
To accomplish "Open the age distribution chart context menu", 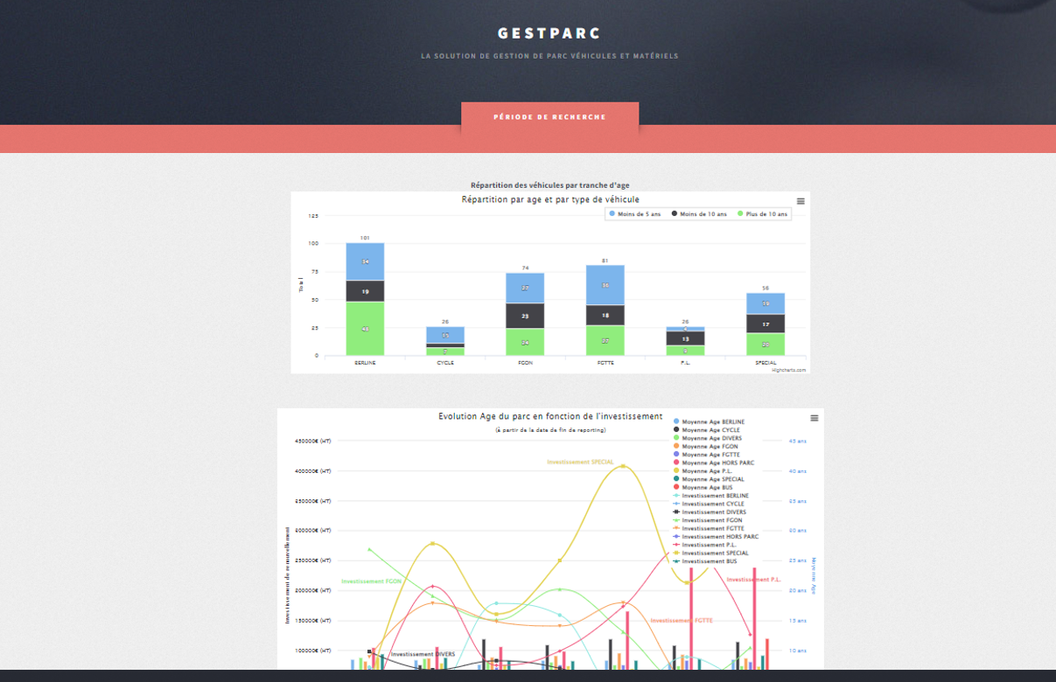I will pyautogui.click(x=800, y=201).
